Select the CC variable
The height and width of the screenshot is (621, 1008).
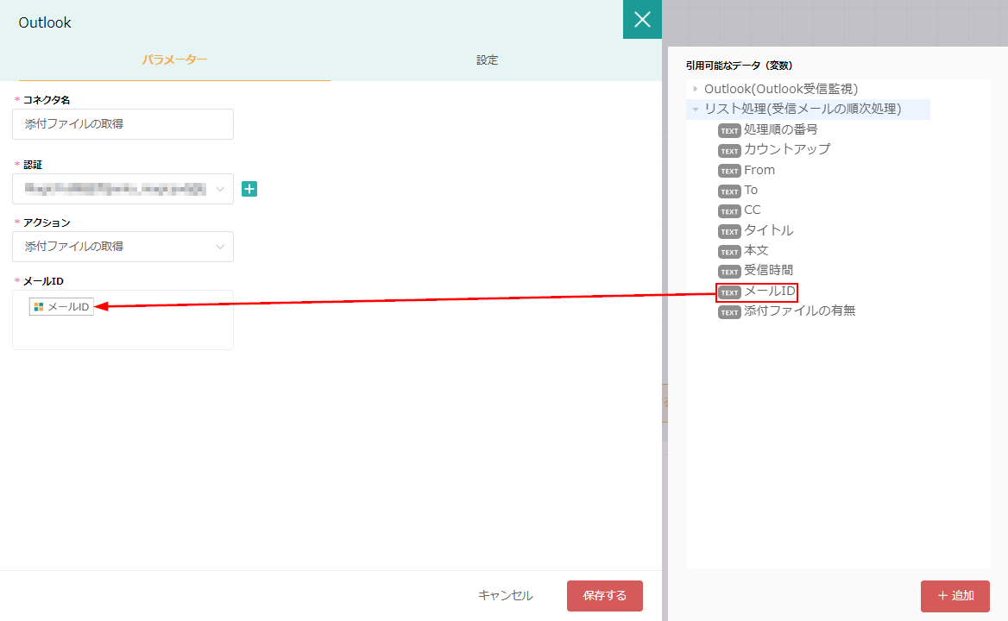pos(753,210)
